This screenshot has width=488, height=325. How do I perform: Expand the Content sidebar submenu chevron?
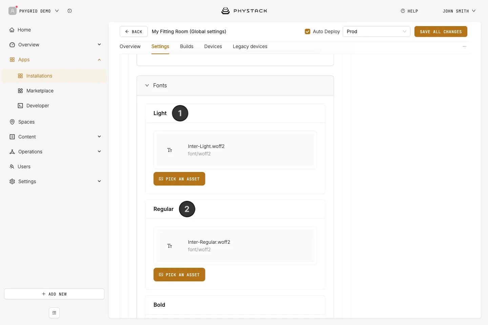[x=99, y=136]
